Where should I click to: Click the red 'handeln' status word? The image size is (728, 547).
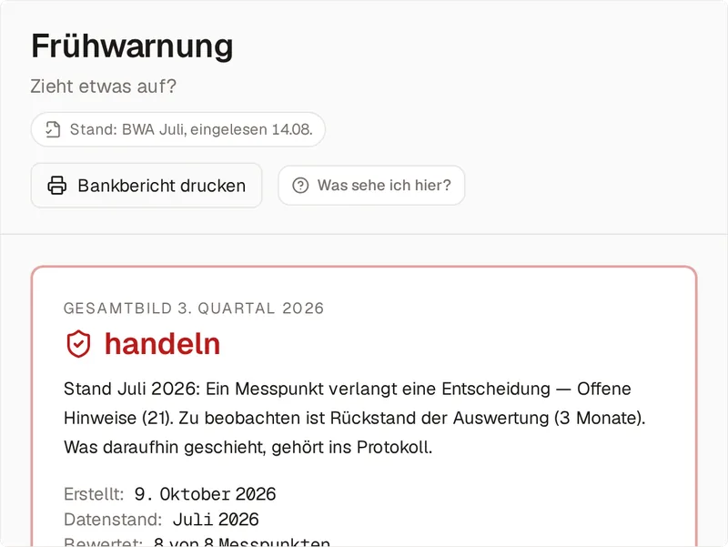(163, 344)
